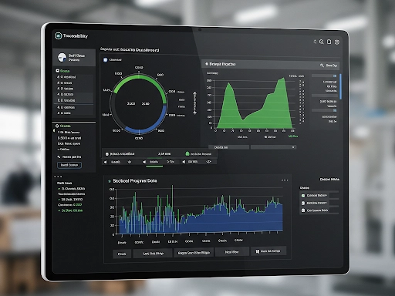Screen dimensions: 395x296
Task: Click speaker icon beside the green-underlined tab
Action: [x=144, y=162]
